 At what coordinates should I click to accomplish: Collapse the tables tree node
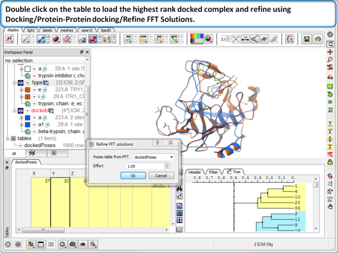(x=6, y=138)
